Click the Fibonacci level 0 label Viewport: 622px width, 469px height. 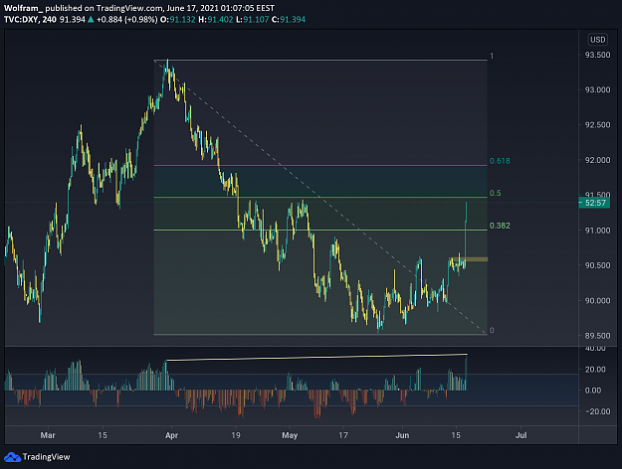coord(492,330)
